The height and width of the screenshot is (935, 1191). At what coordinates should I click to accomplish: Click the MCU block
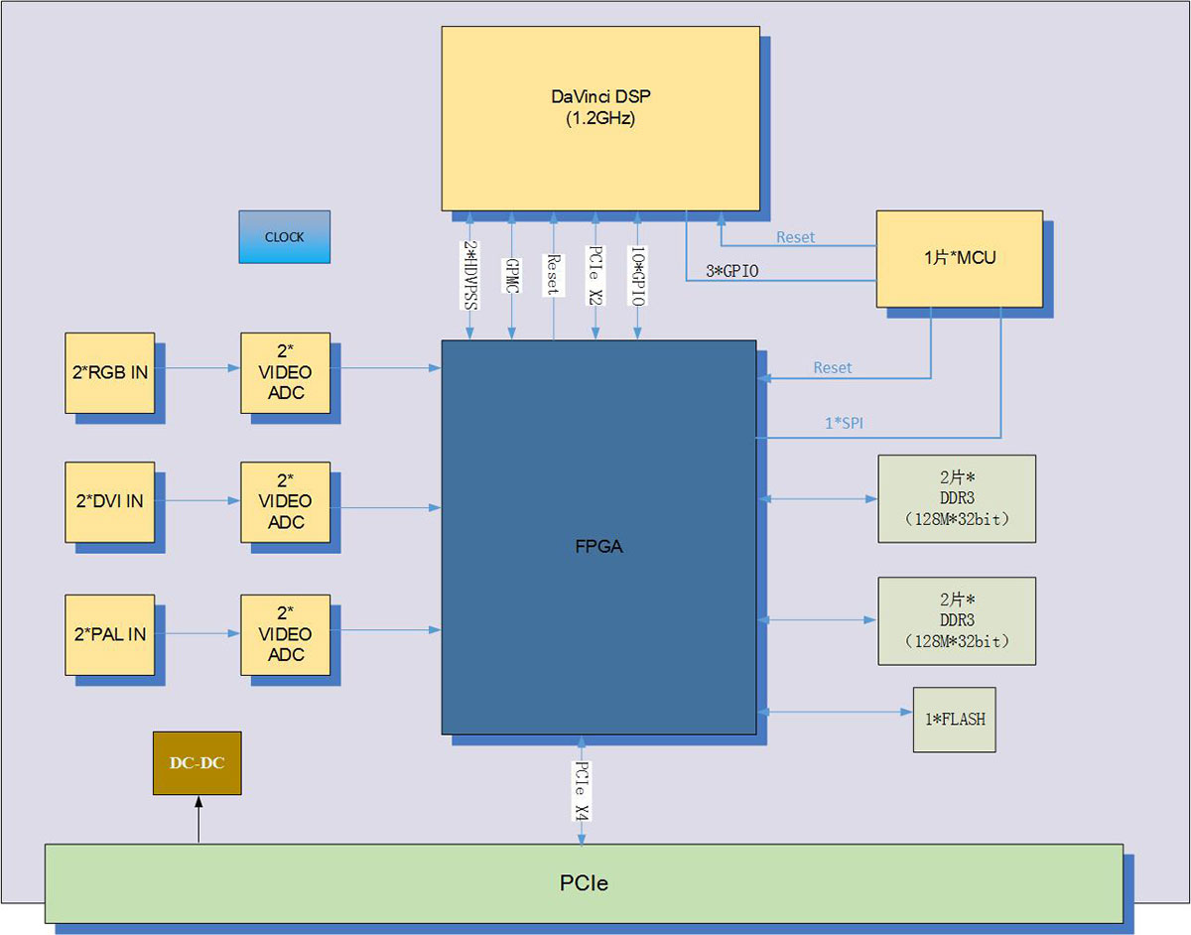click(958, 258)
